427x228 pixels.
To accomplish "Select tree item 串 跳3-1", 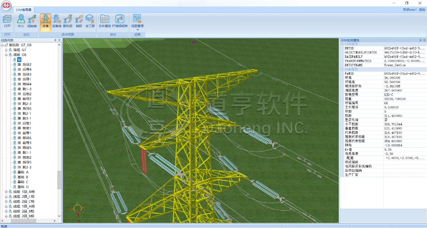I will pyautogui.click(x=24, y=118).
